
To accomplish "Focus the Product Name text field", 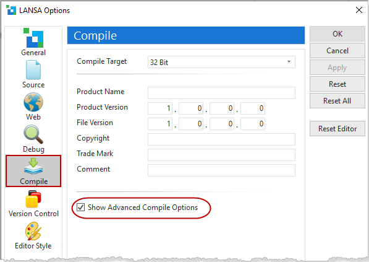I will (x=221, y=93).
